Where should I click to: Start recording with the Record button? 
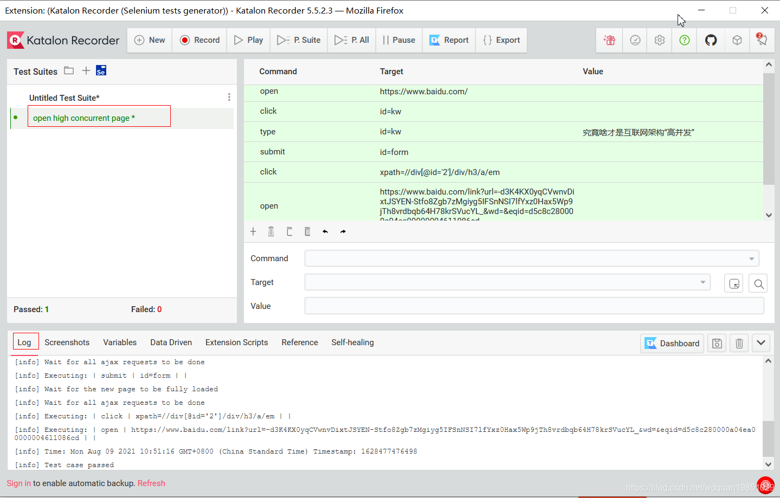click(x=199, y=40)
